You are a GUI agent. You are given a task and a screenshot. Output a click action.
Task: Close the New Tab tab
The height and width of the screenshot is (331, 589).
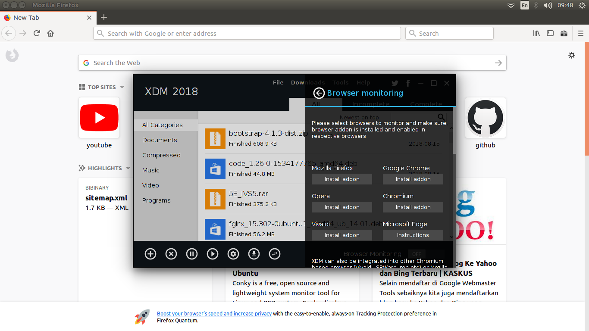click(x=89, y=18)
